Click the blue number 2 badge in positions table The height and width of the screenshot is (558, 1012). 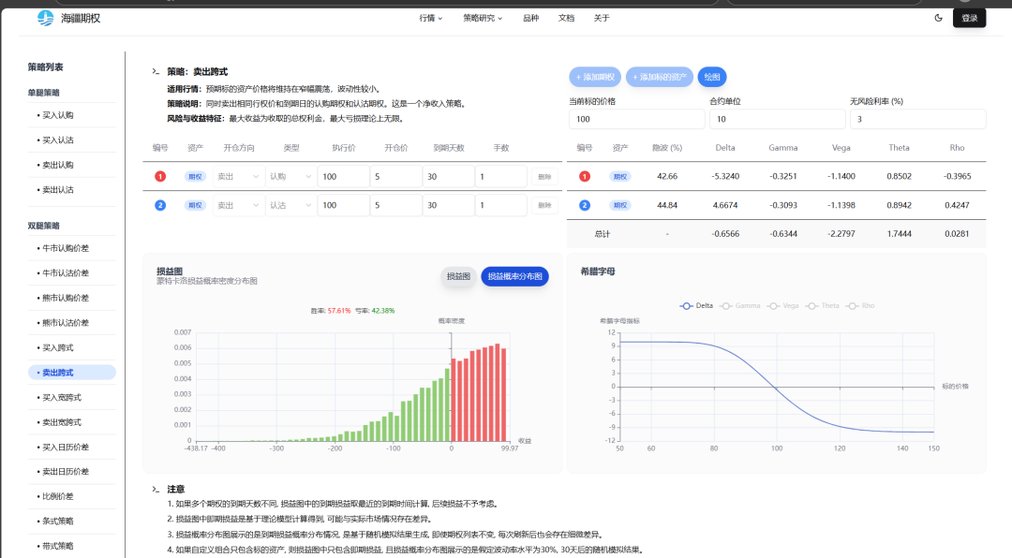160,205
